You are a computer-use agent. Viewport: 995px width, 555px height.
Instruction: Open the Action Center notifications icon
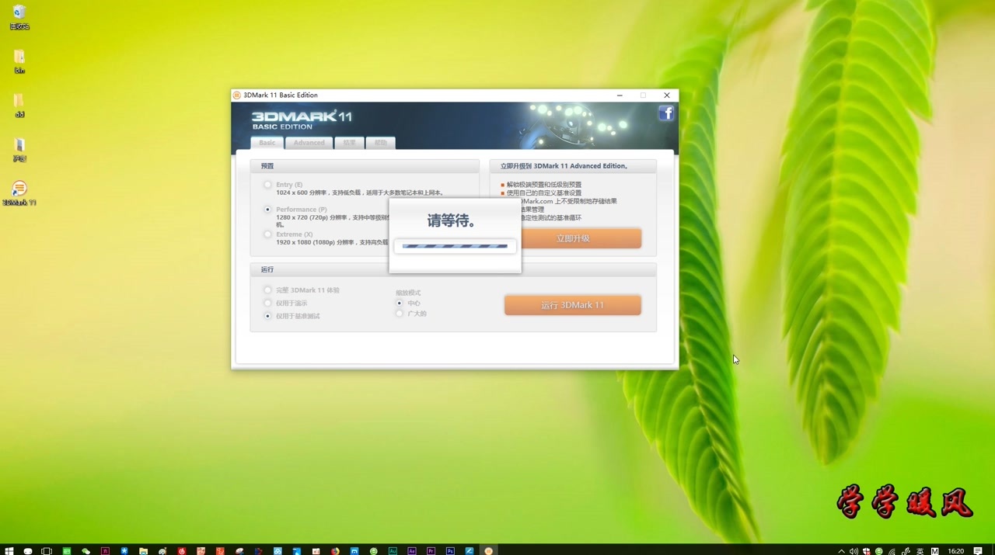[978, 551]
